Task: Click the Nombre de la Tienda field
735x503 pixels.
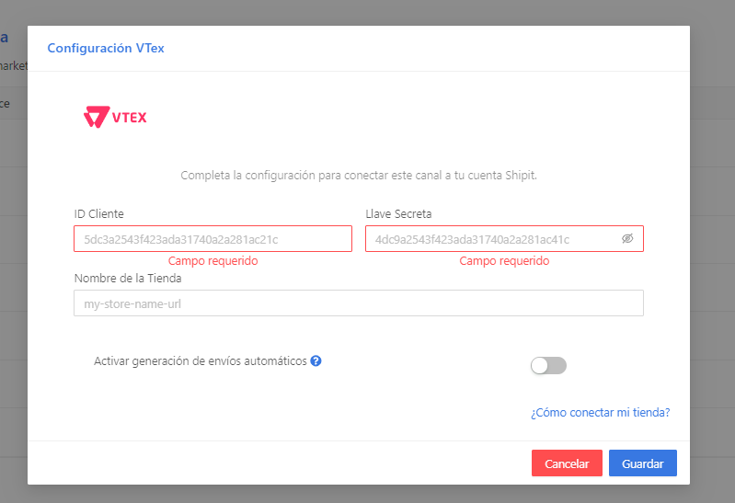Action: 359,303
